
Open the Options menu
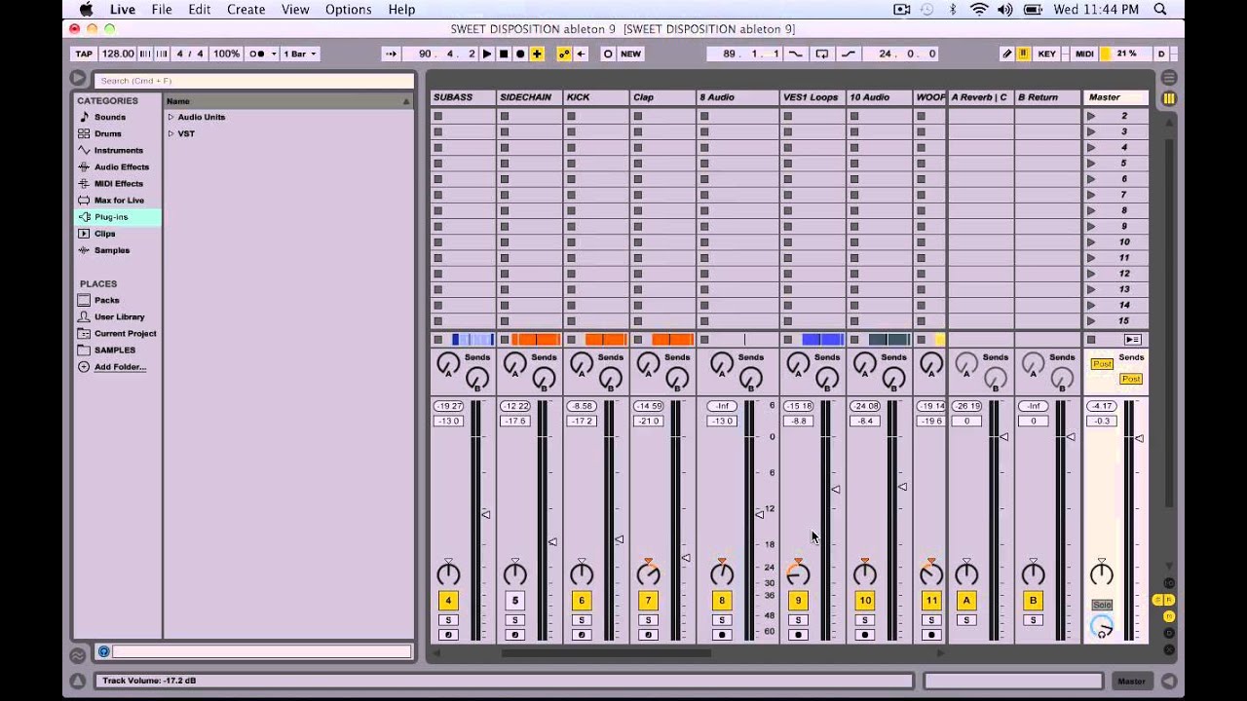click(349, 10)
